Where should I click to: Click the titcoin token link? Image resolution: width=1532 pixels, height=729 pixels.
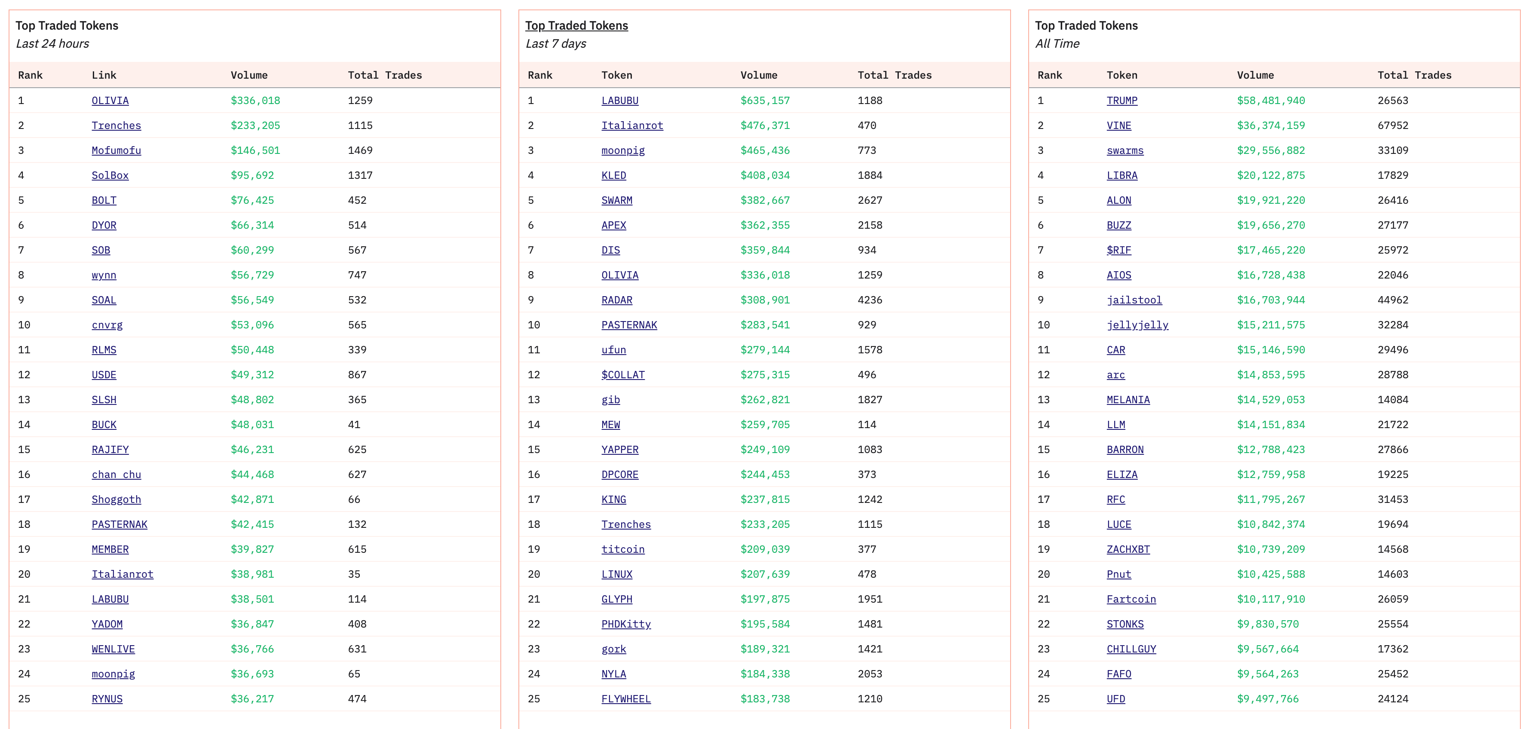click(623, 549)
